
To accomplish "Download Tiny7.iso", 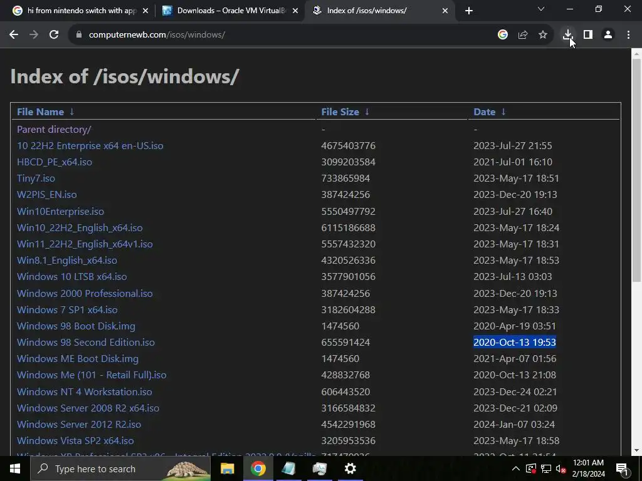I will 36,178.
